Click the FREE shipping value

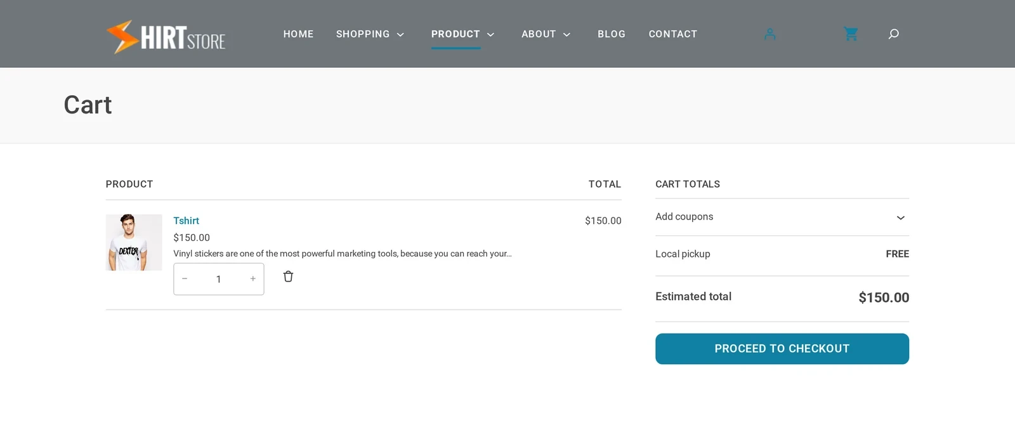(898, 254)
